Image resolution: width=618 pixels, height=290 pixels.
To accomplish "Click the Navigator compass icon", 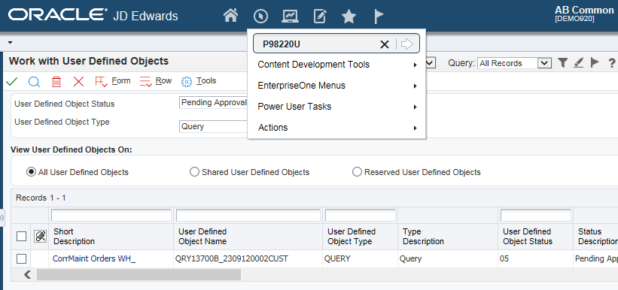I will tap(260, 16).
